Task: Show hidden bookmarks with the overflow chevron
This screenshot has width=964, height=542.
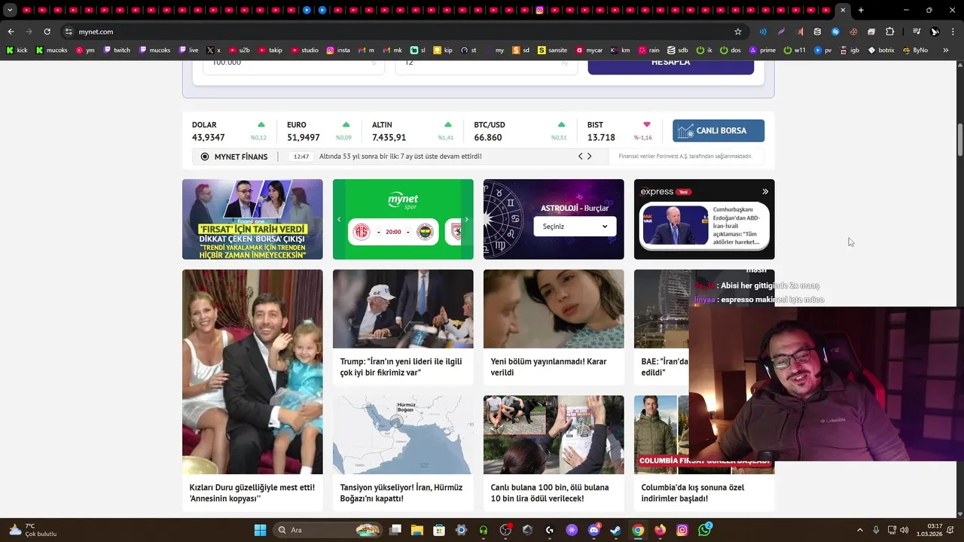Action: click(946, 50)
